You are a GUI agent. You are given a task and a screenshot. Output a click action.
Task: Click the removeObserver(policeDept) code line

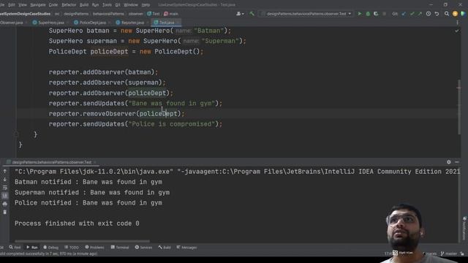click(117, 114)
